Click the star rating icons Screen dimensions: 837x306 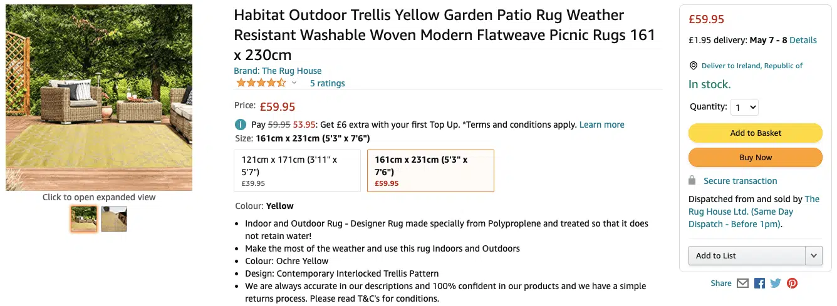pos(261,83)
